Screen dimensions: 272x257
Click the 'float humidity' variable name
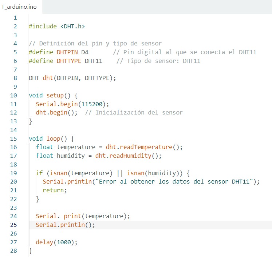pyautogui.click(x=71, y=156)
